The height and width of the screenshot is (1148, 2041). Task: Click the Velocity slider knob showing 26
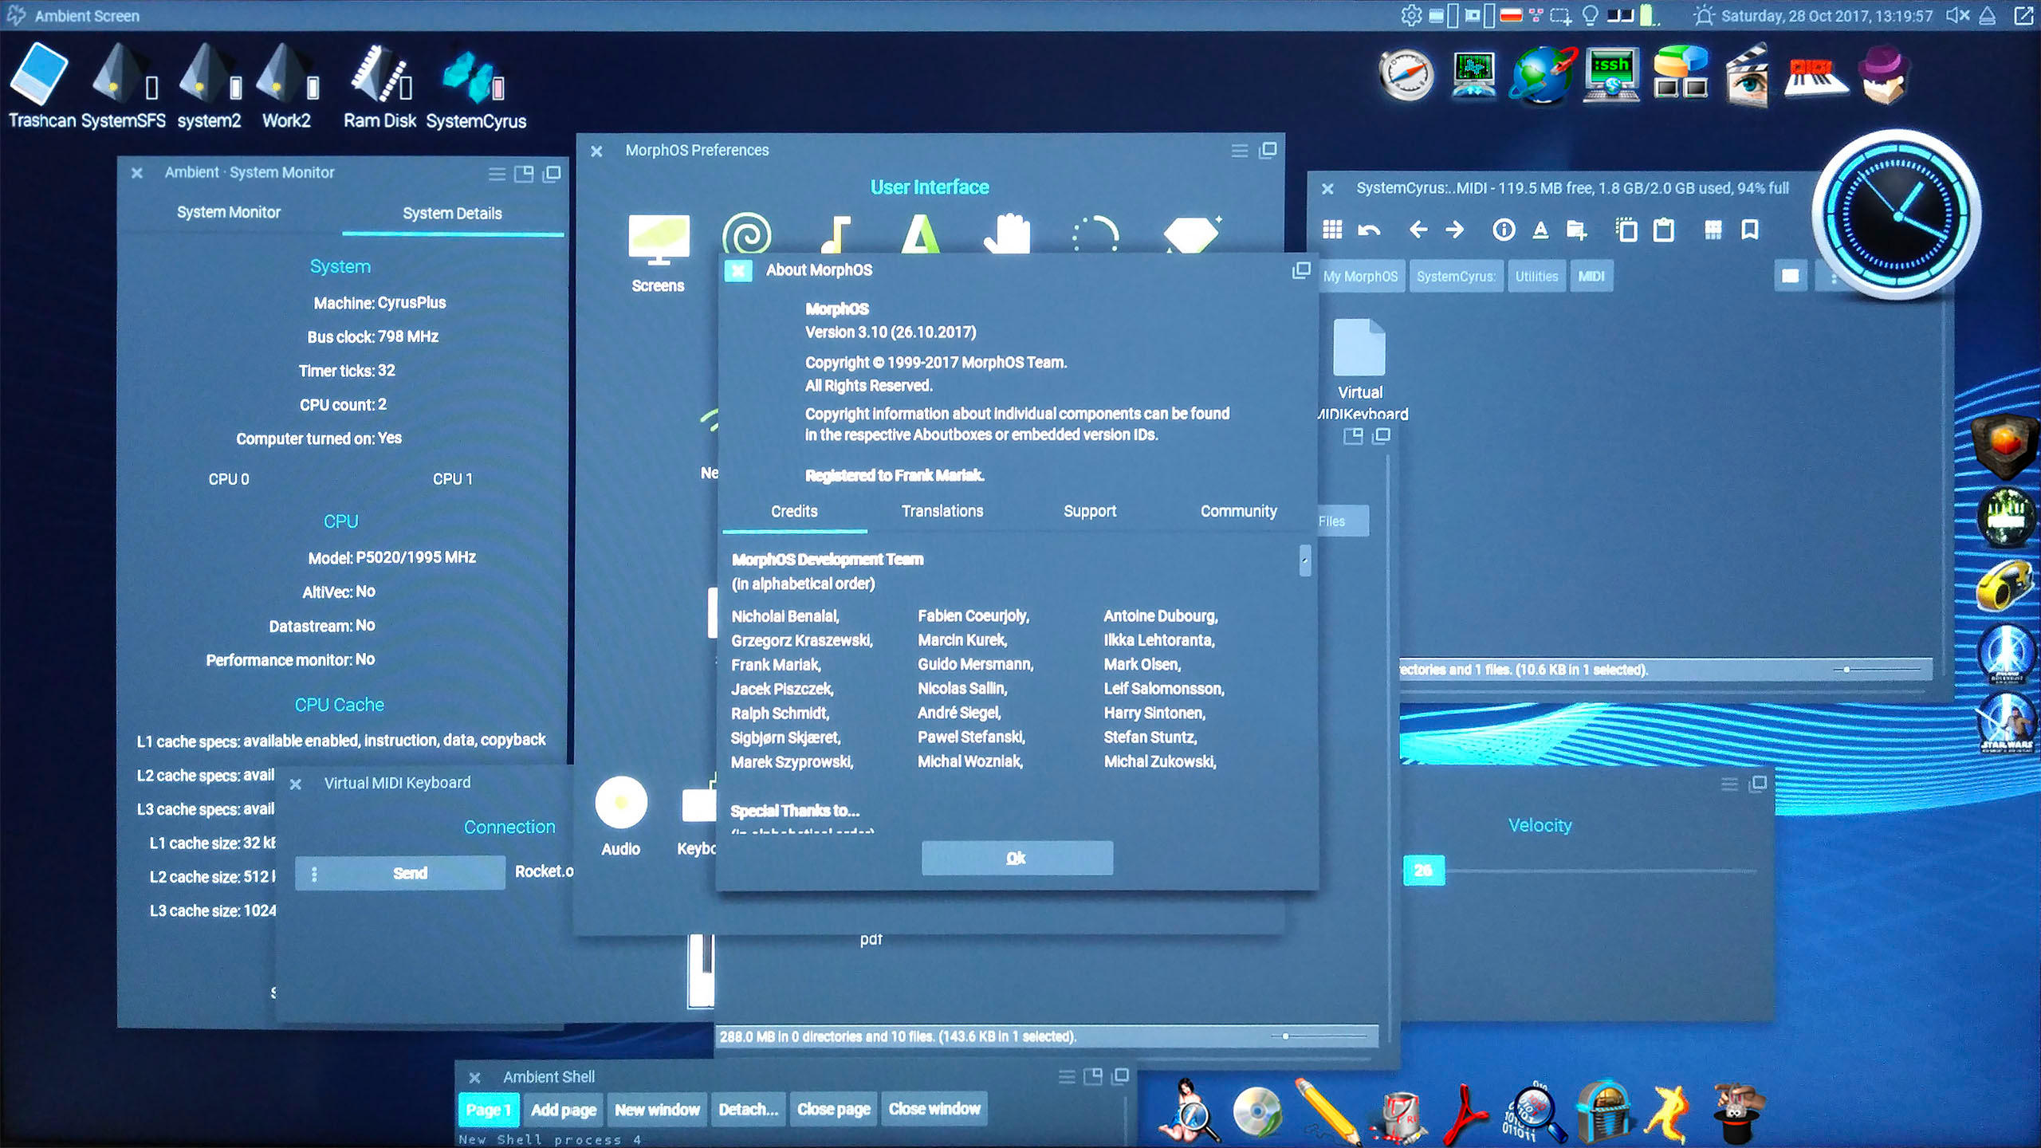tap(1423, 871)
